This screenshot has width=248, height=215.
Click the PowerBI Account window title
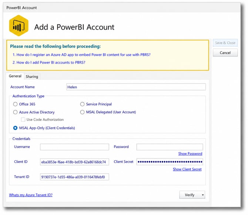pyautogui.click(x=21, y=8)
